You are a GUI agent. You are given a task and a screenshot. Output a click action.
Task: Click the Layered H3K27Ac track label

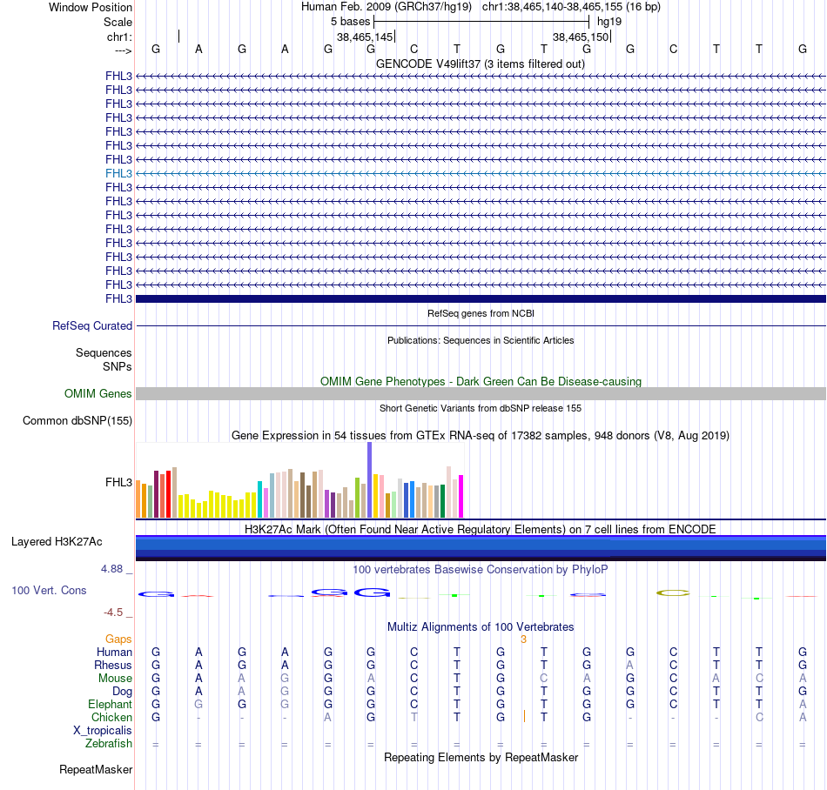click(x=57, y=542)
